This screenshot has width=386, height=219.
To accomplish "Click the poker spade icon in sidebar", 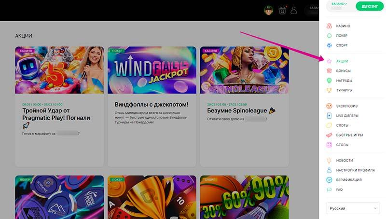I will point(329,35).
